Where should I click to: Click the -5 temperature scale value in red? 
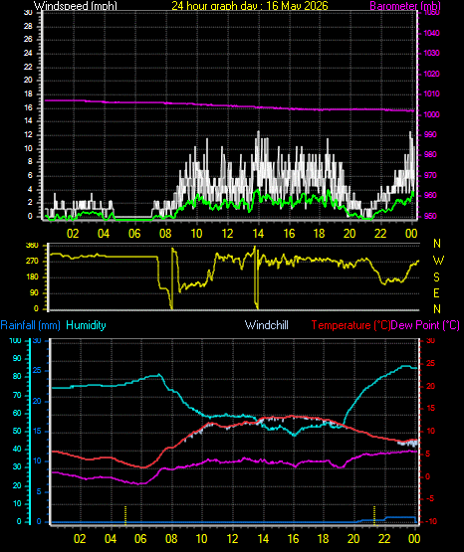(430, 499)
